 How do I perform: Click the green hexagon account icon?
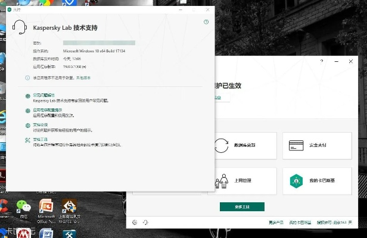pyautogui.click(x=296, y=181)
